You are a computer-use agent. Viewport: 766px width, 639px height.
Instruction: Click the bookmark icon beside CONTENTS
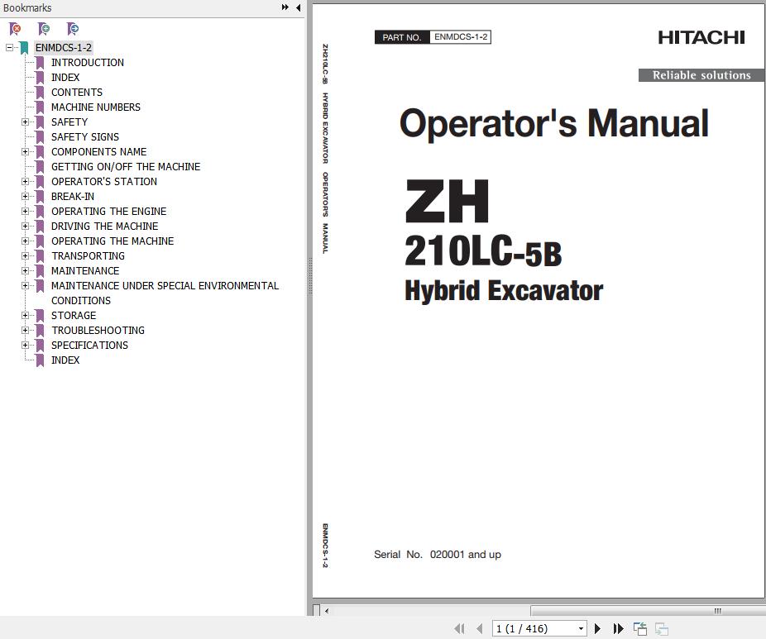40,93
